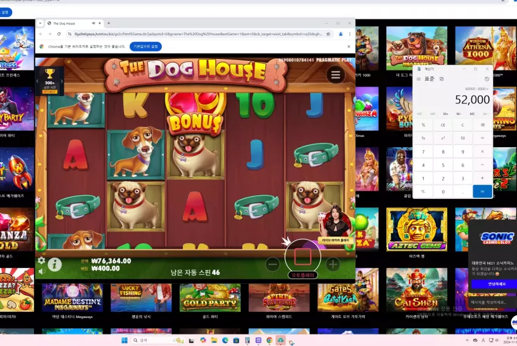This screenshot has width=517, height=346.
Task: Click the address bar URL
Action: [198, 34]
